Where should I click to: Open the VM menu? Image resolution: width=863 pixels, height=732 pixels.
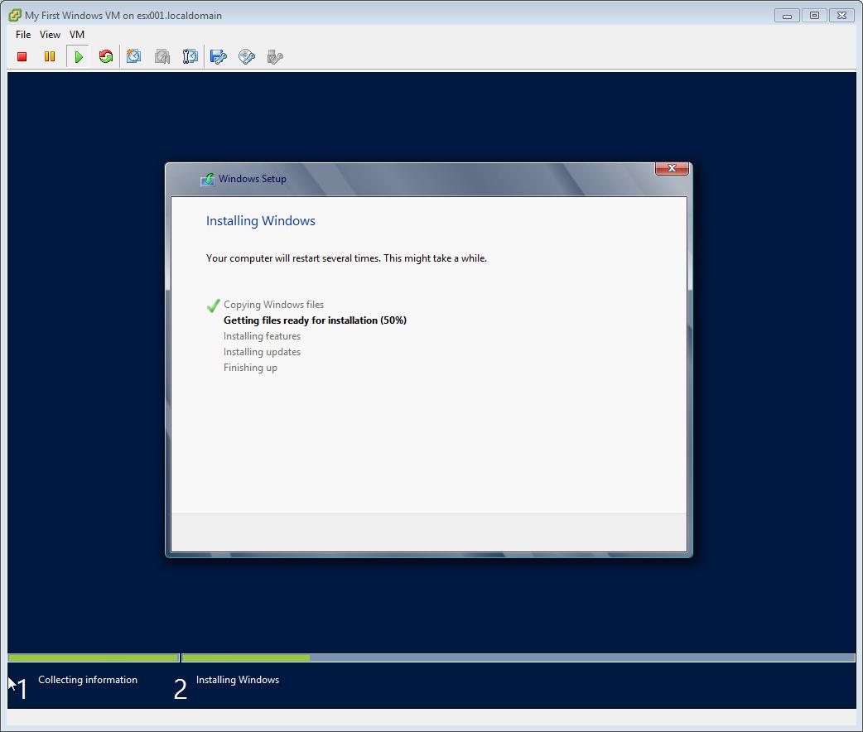pyautogui.click(x=77, y=35)
